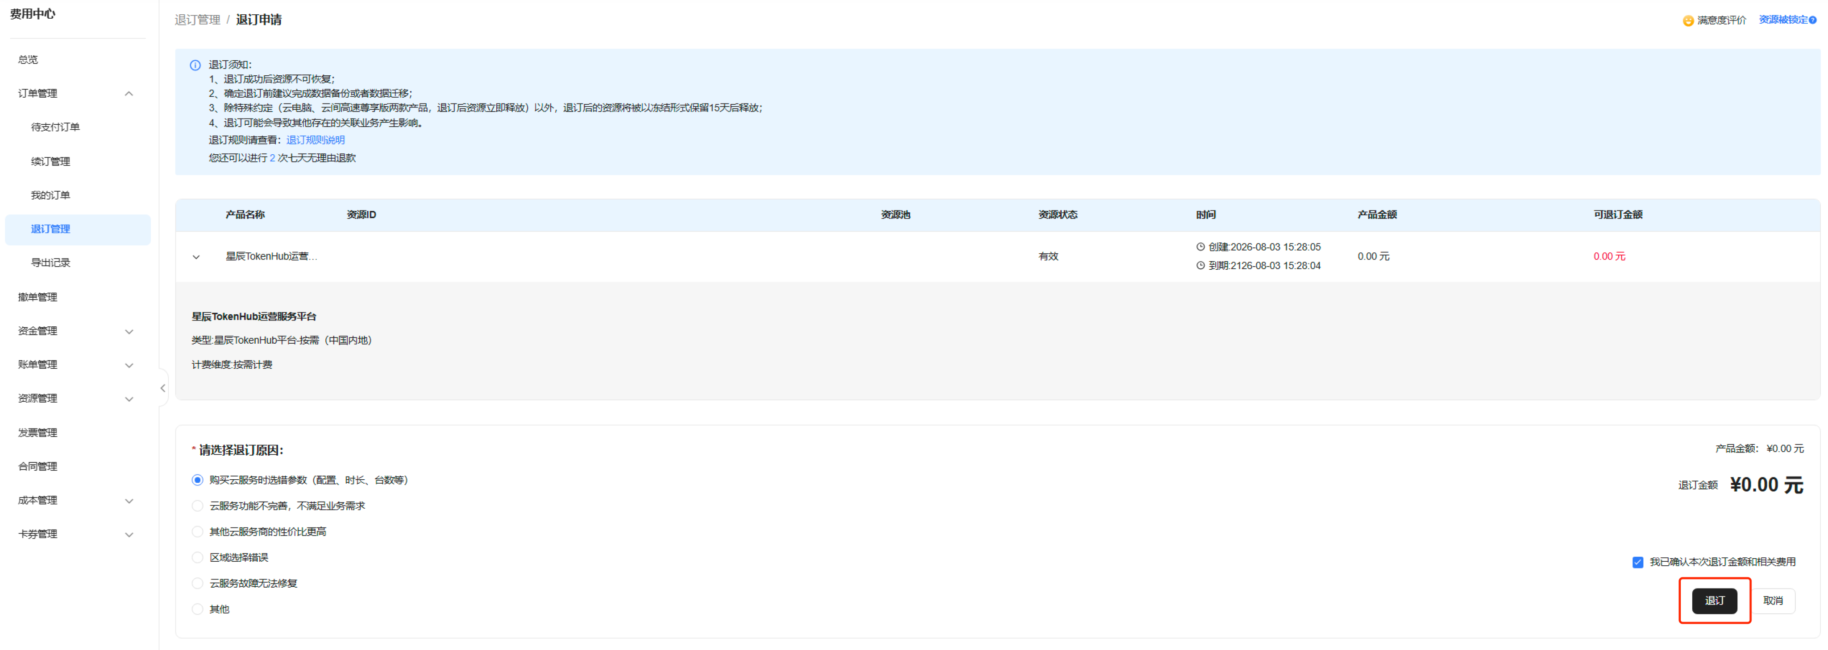Choose the 其他 reason radio button
Image resolution: width=1828 pixels, height=650 pixels.
[197, 609]
